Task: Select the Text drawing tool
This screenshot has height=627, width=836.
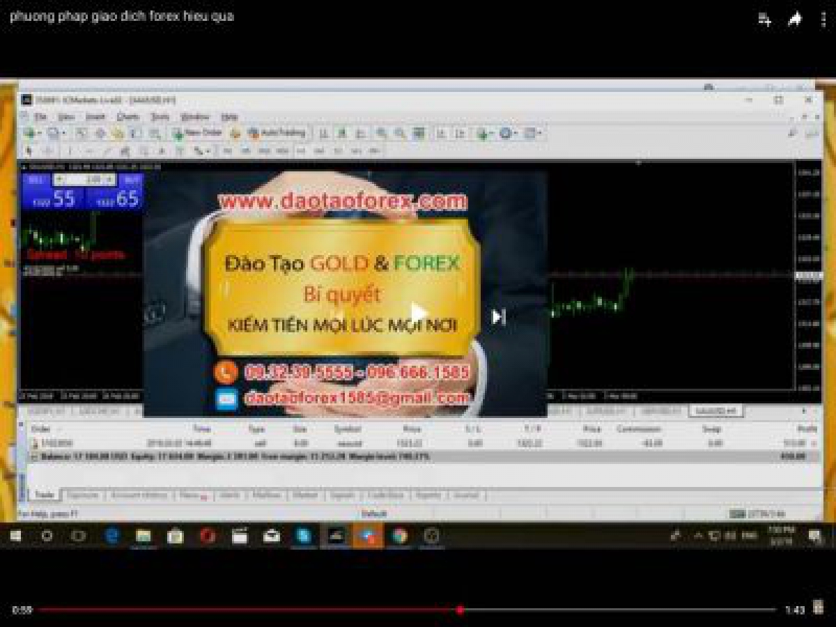Action: pos(162,150)
